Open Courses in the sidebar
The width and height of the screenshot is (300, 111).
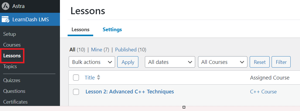tap(12, 45)
